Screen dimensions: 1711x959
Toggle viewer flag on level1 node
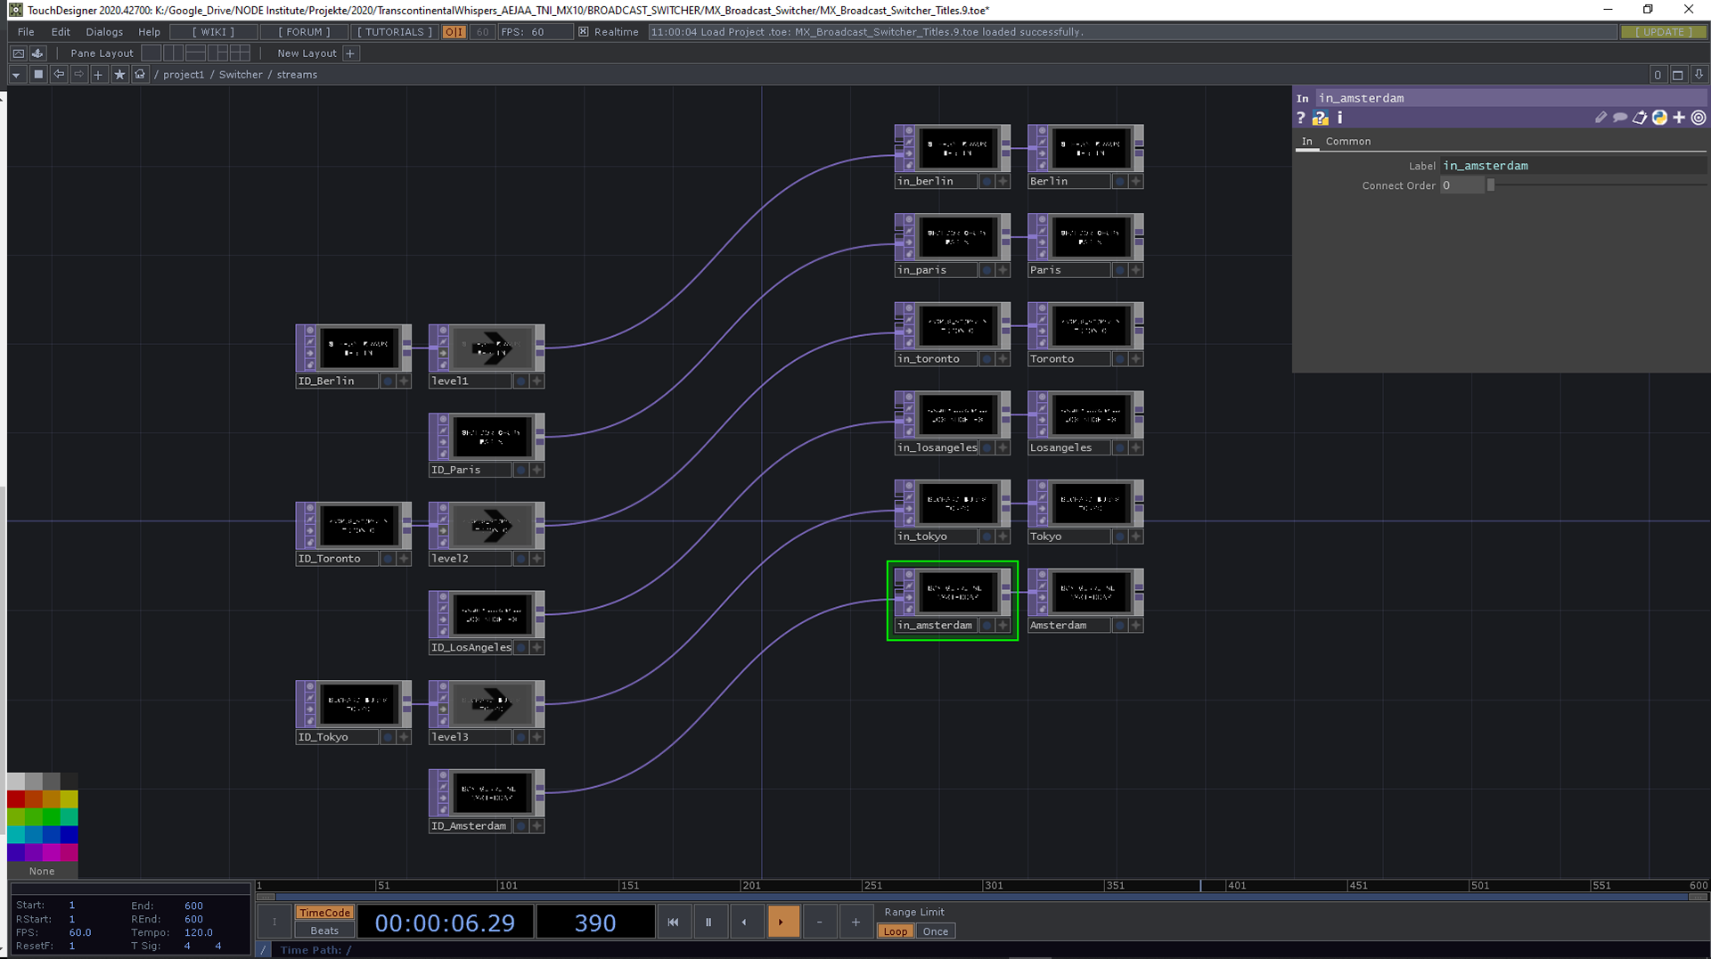point(520,381)
